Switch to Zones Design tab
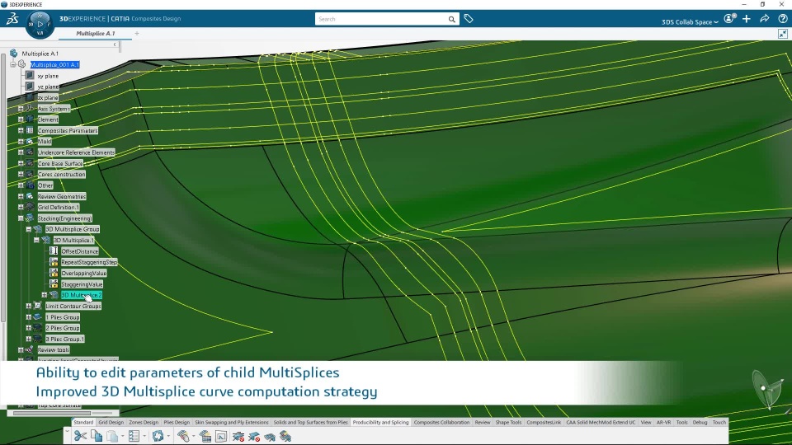The height and width of the screenshot is (445, 792). [x=144, y=422]
